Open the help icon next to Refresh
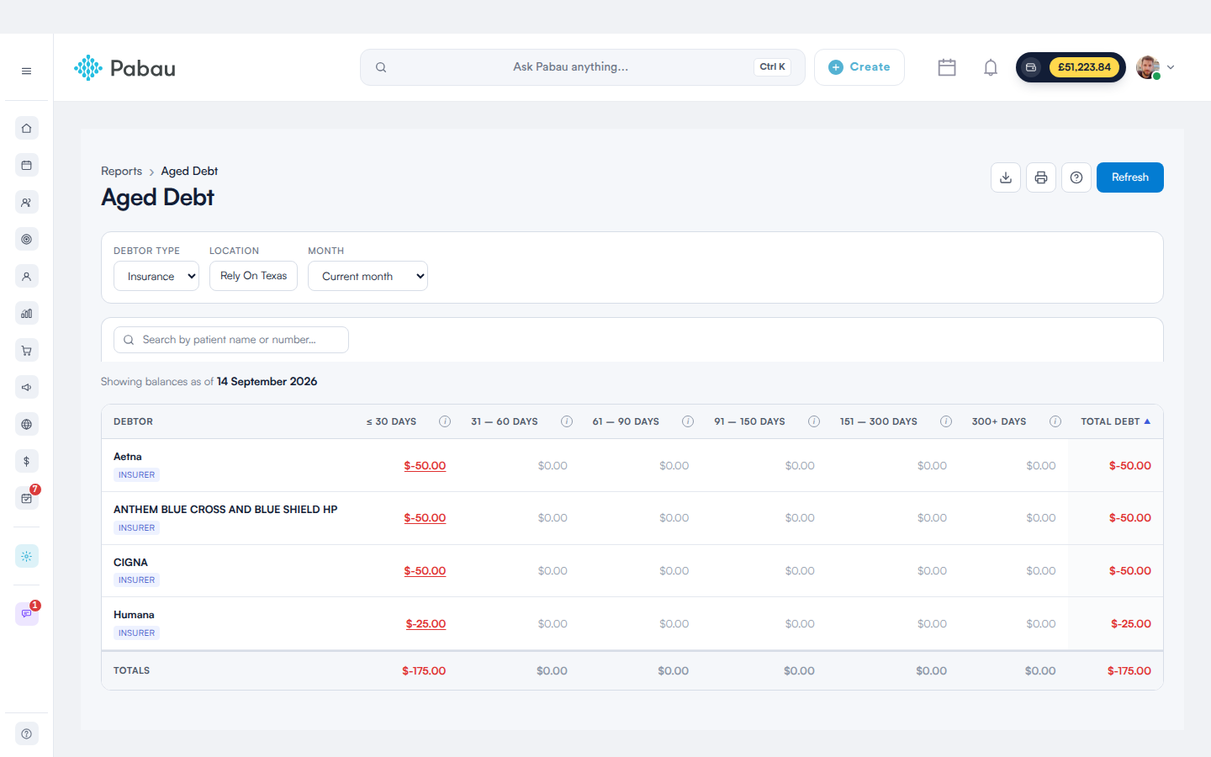The width and height of the screenshot is (1211, 757). coord(1076,177)
